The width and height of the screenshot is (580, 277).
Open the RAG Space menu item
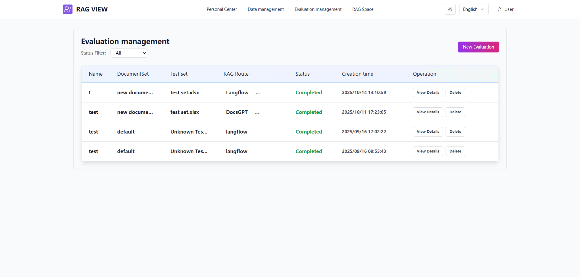click(362, 9)
